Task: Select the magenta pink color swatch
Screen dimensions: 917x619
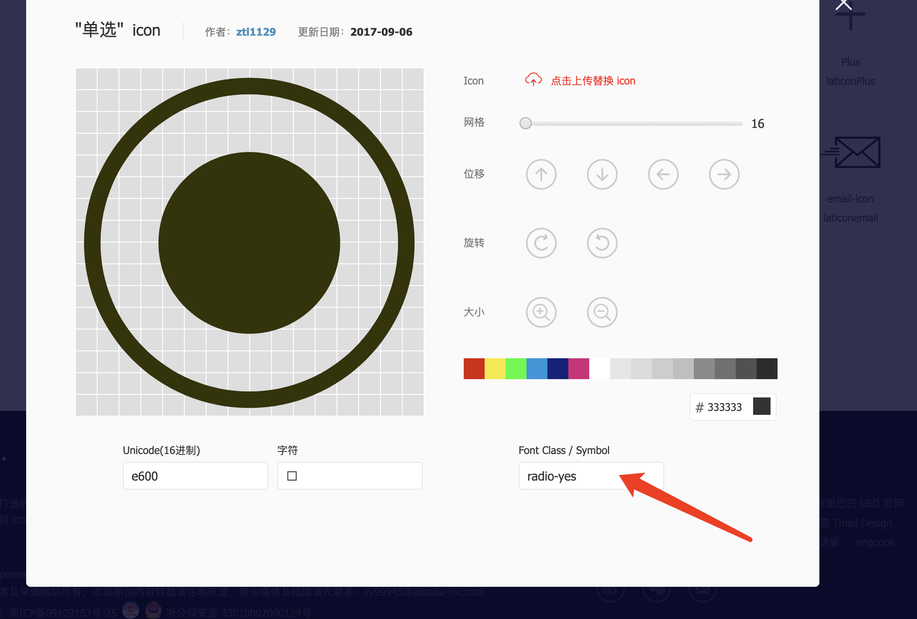Action: tap(578, 369)
